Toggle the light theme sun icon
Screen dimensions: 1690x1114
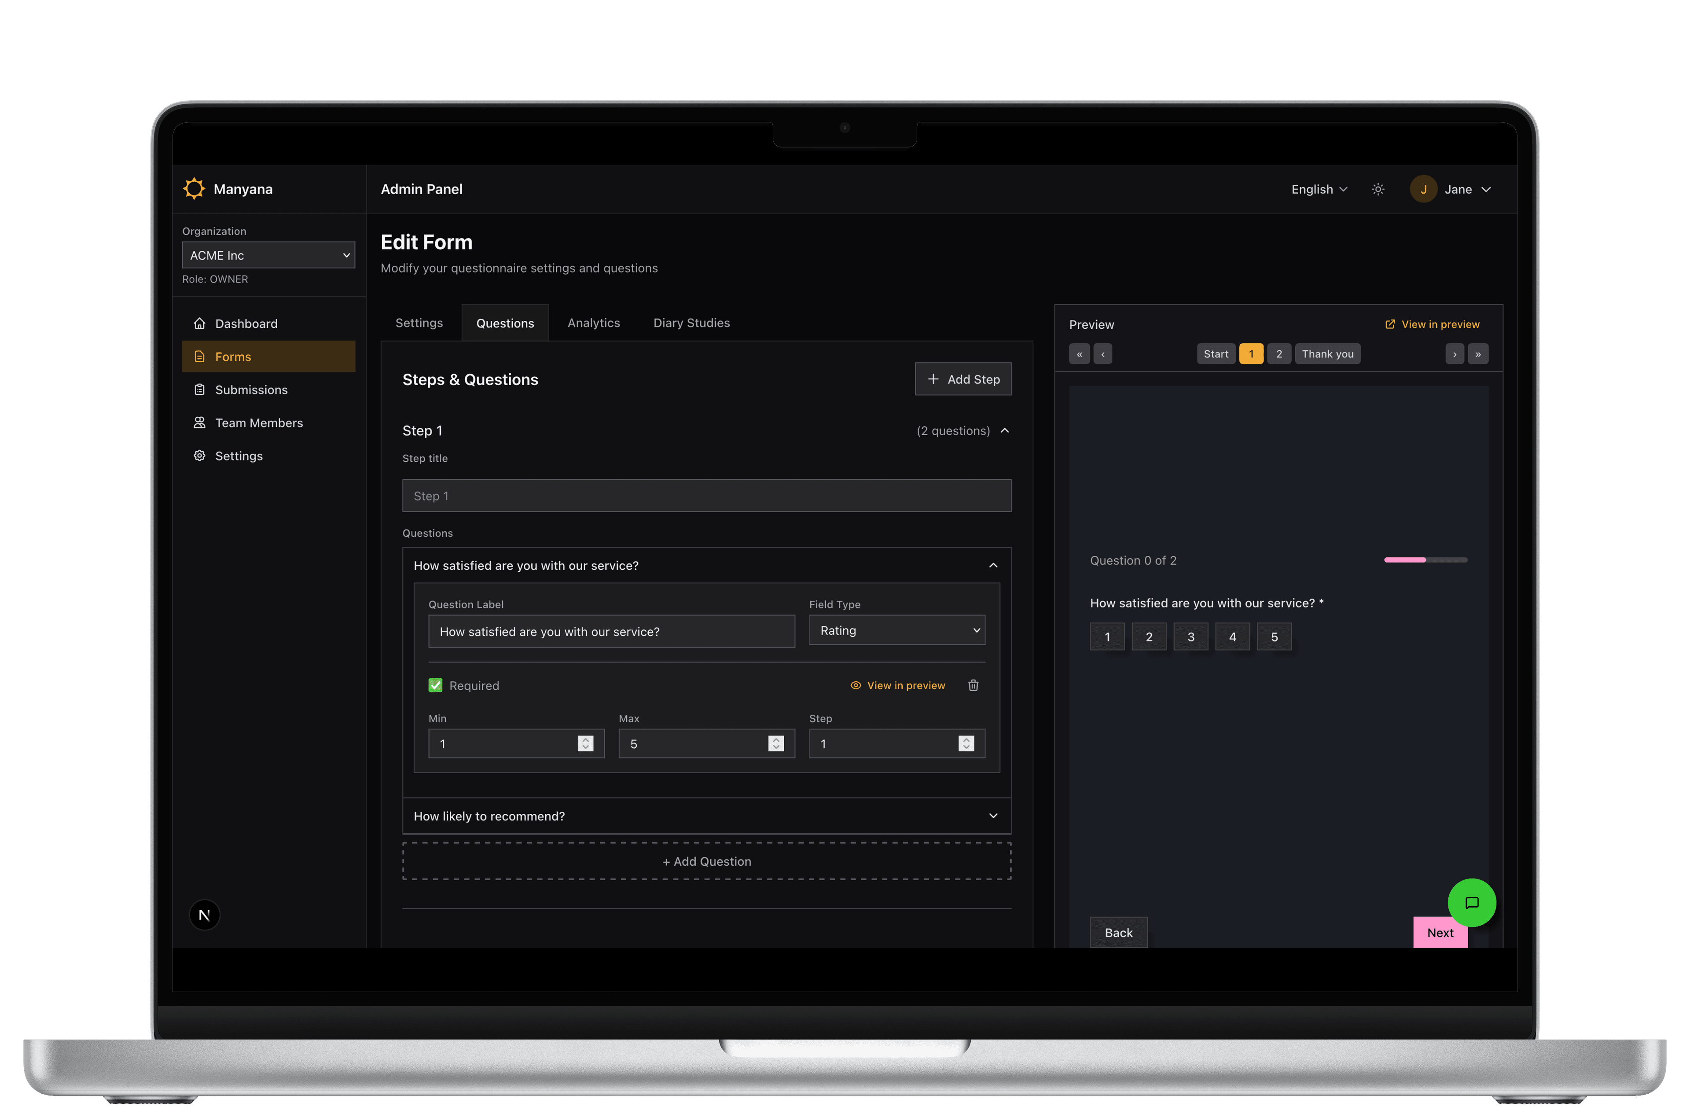(1378, 189)
